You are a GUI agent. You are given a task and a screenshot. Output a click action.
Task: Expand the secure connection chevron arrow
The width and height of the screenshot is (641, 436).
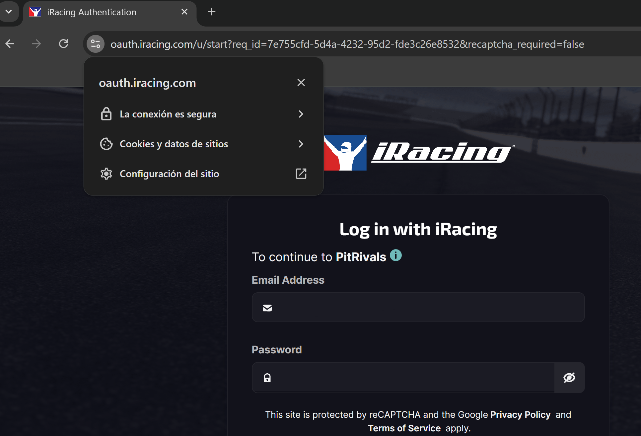(x=301, y=114)
